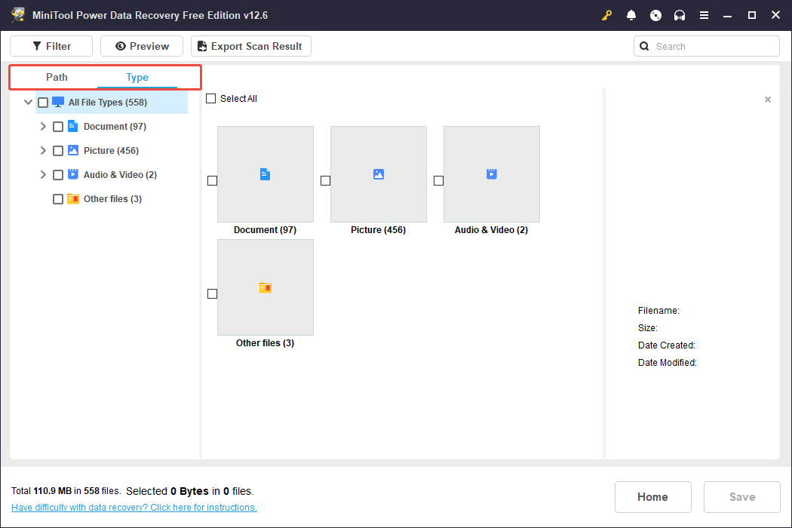This screenshot has width=792, height=528.
Task: Collapse the All File Types node
Action: [28, 102]
